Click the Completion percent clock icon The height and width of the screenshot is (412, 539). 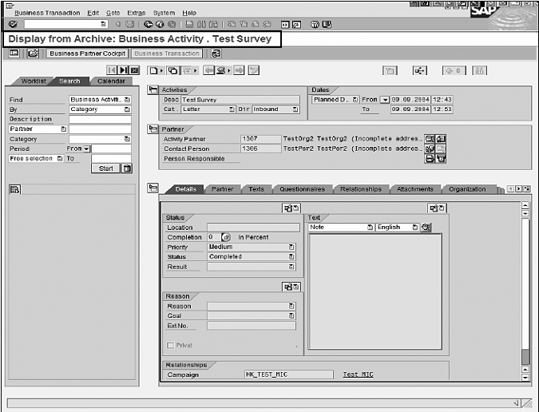(x=225, y=237)
